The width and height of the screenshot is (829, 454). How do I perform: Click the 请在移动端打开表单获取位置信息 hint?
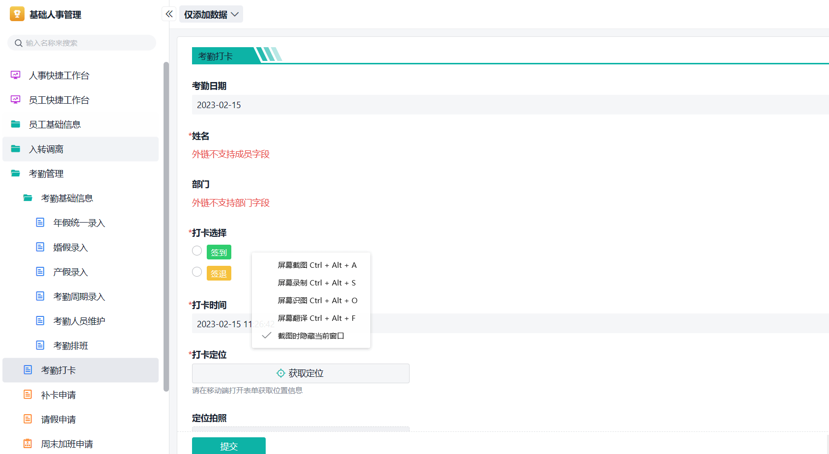point(247,391)
